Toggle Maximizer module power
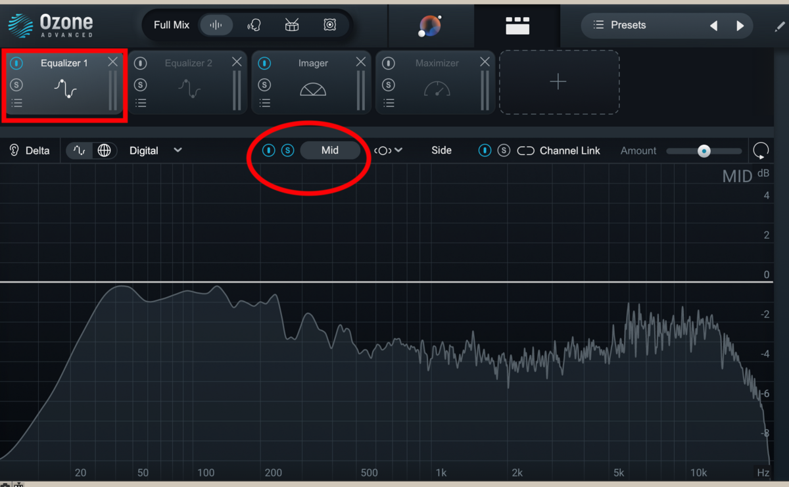Image resolution: width=789 pixels, height=487 pixels. coord(389,64)
